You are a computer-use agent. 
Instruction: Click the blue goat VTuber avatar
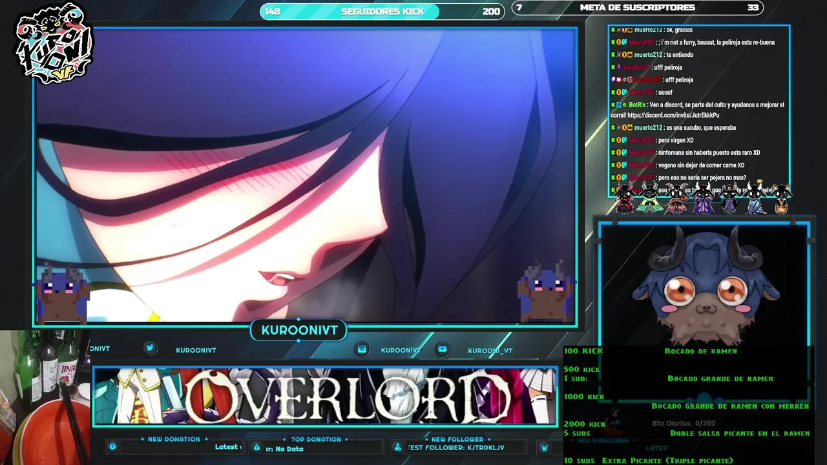click(704, 286)
